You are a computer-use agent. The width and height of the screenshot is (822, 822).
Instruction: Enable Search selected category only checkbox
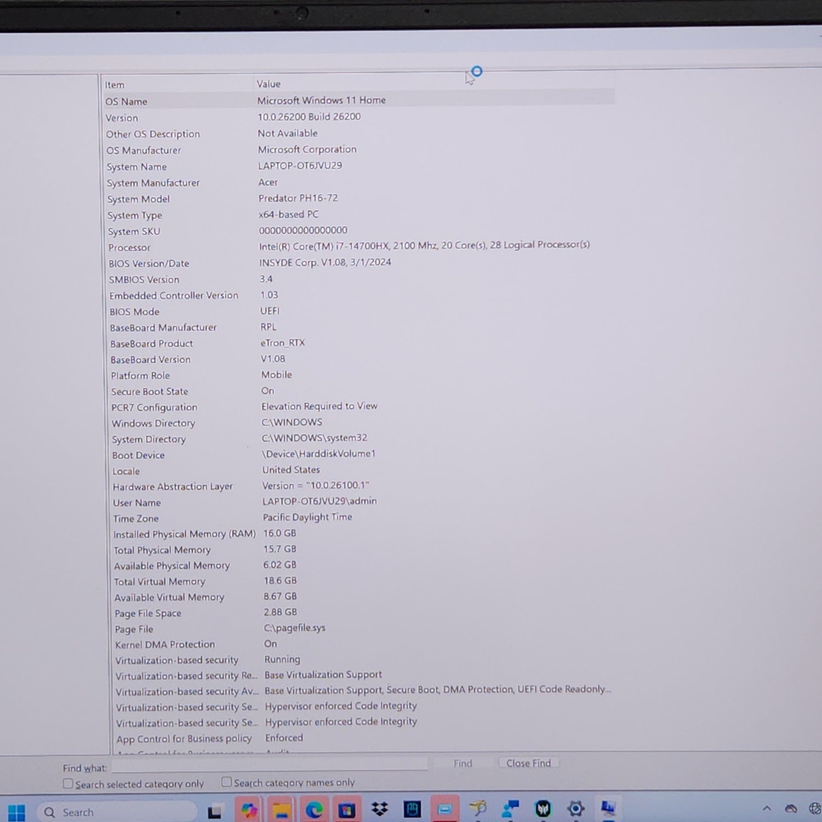68,784
